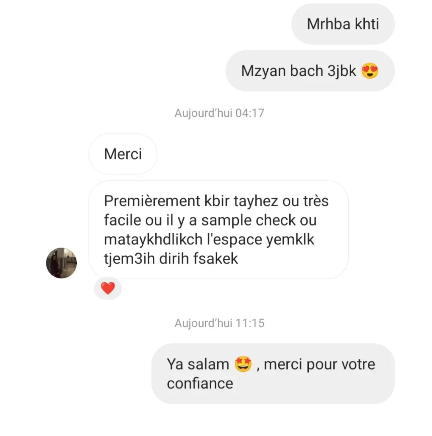Image resolution: width=432 pixels, height=436 pixels.
Task: Tap the heart-eyes emoji after "3jbk"
Action: [x=370, y=71]
